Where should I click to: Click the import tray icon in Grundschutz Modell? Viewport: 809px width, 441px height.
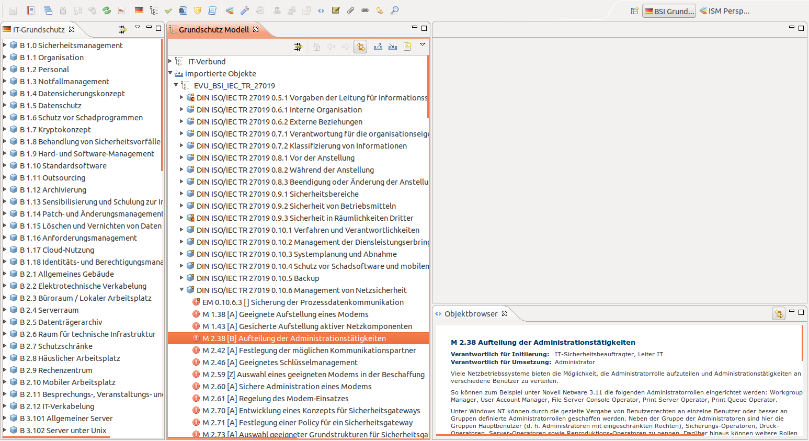(x=393, y=47)
